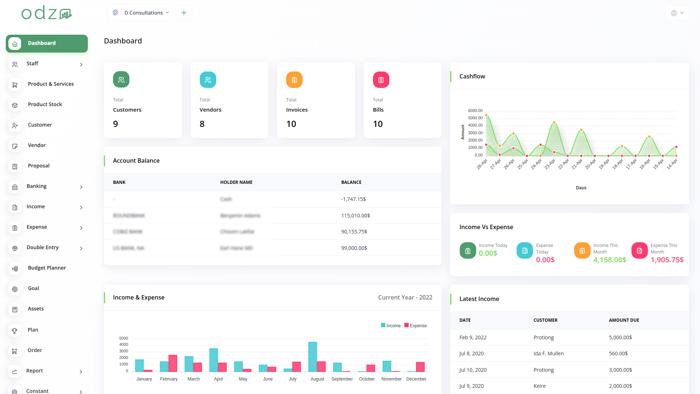Open the globe language dropdown
This screenshot has width=700, height=394.
click(x=677, y=13)
